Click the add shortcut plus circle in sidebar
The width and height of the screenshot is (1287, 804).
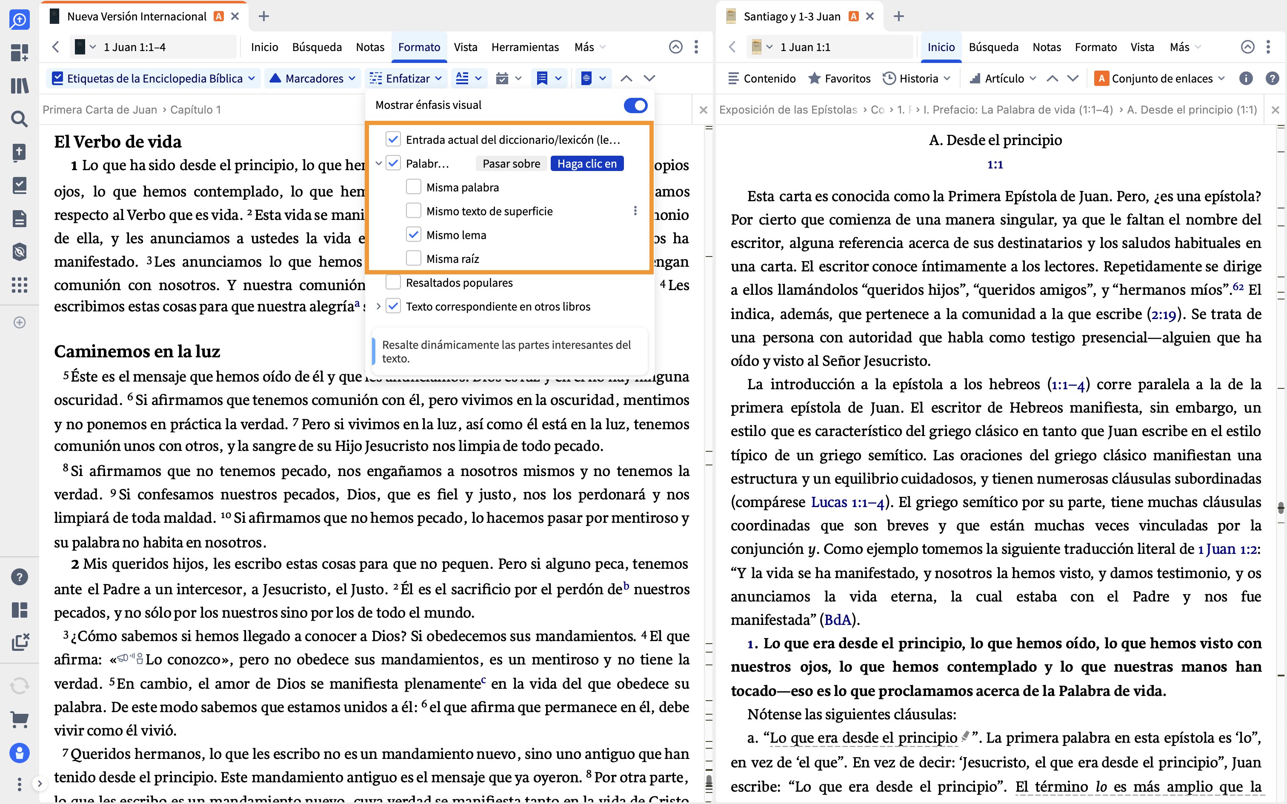click(20, 322)
